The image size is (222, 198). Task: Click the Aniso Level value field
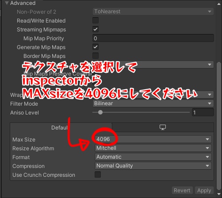coord(203,112)
